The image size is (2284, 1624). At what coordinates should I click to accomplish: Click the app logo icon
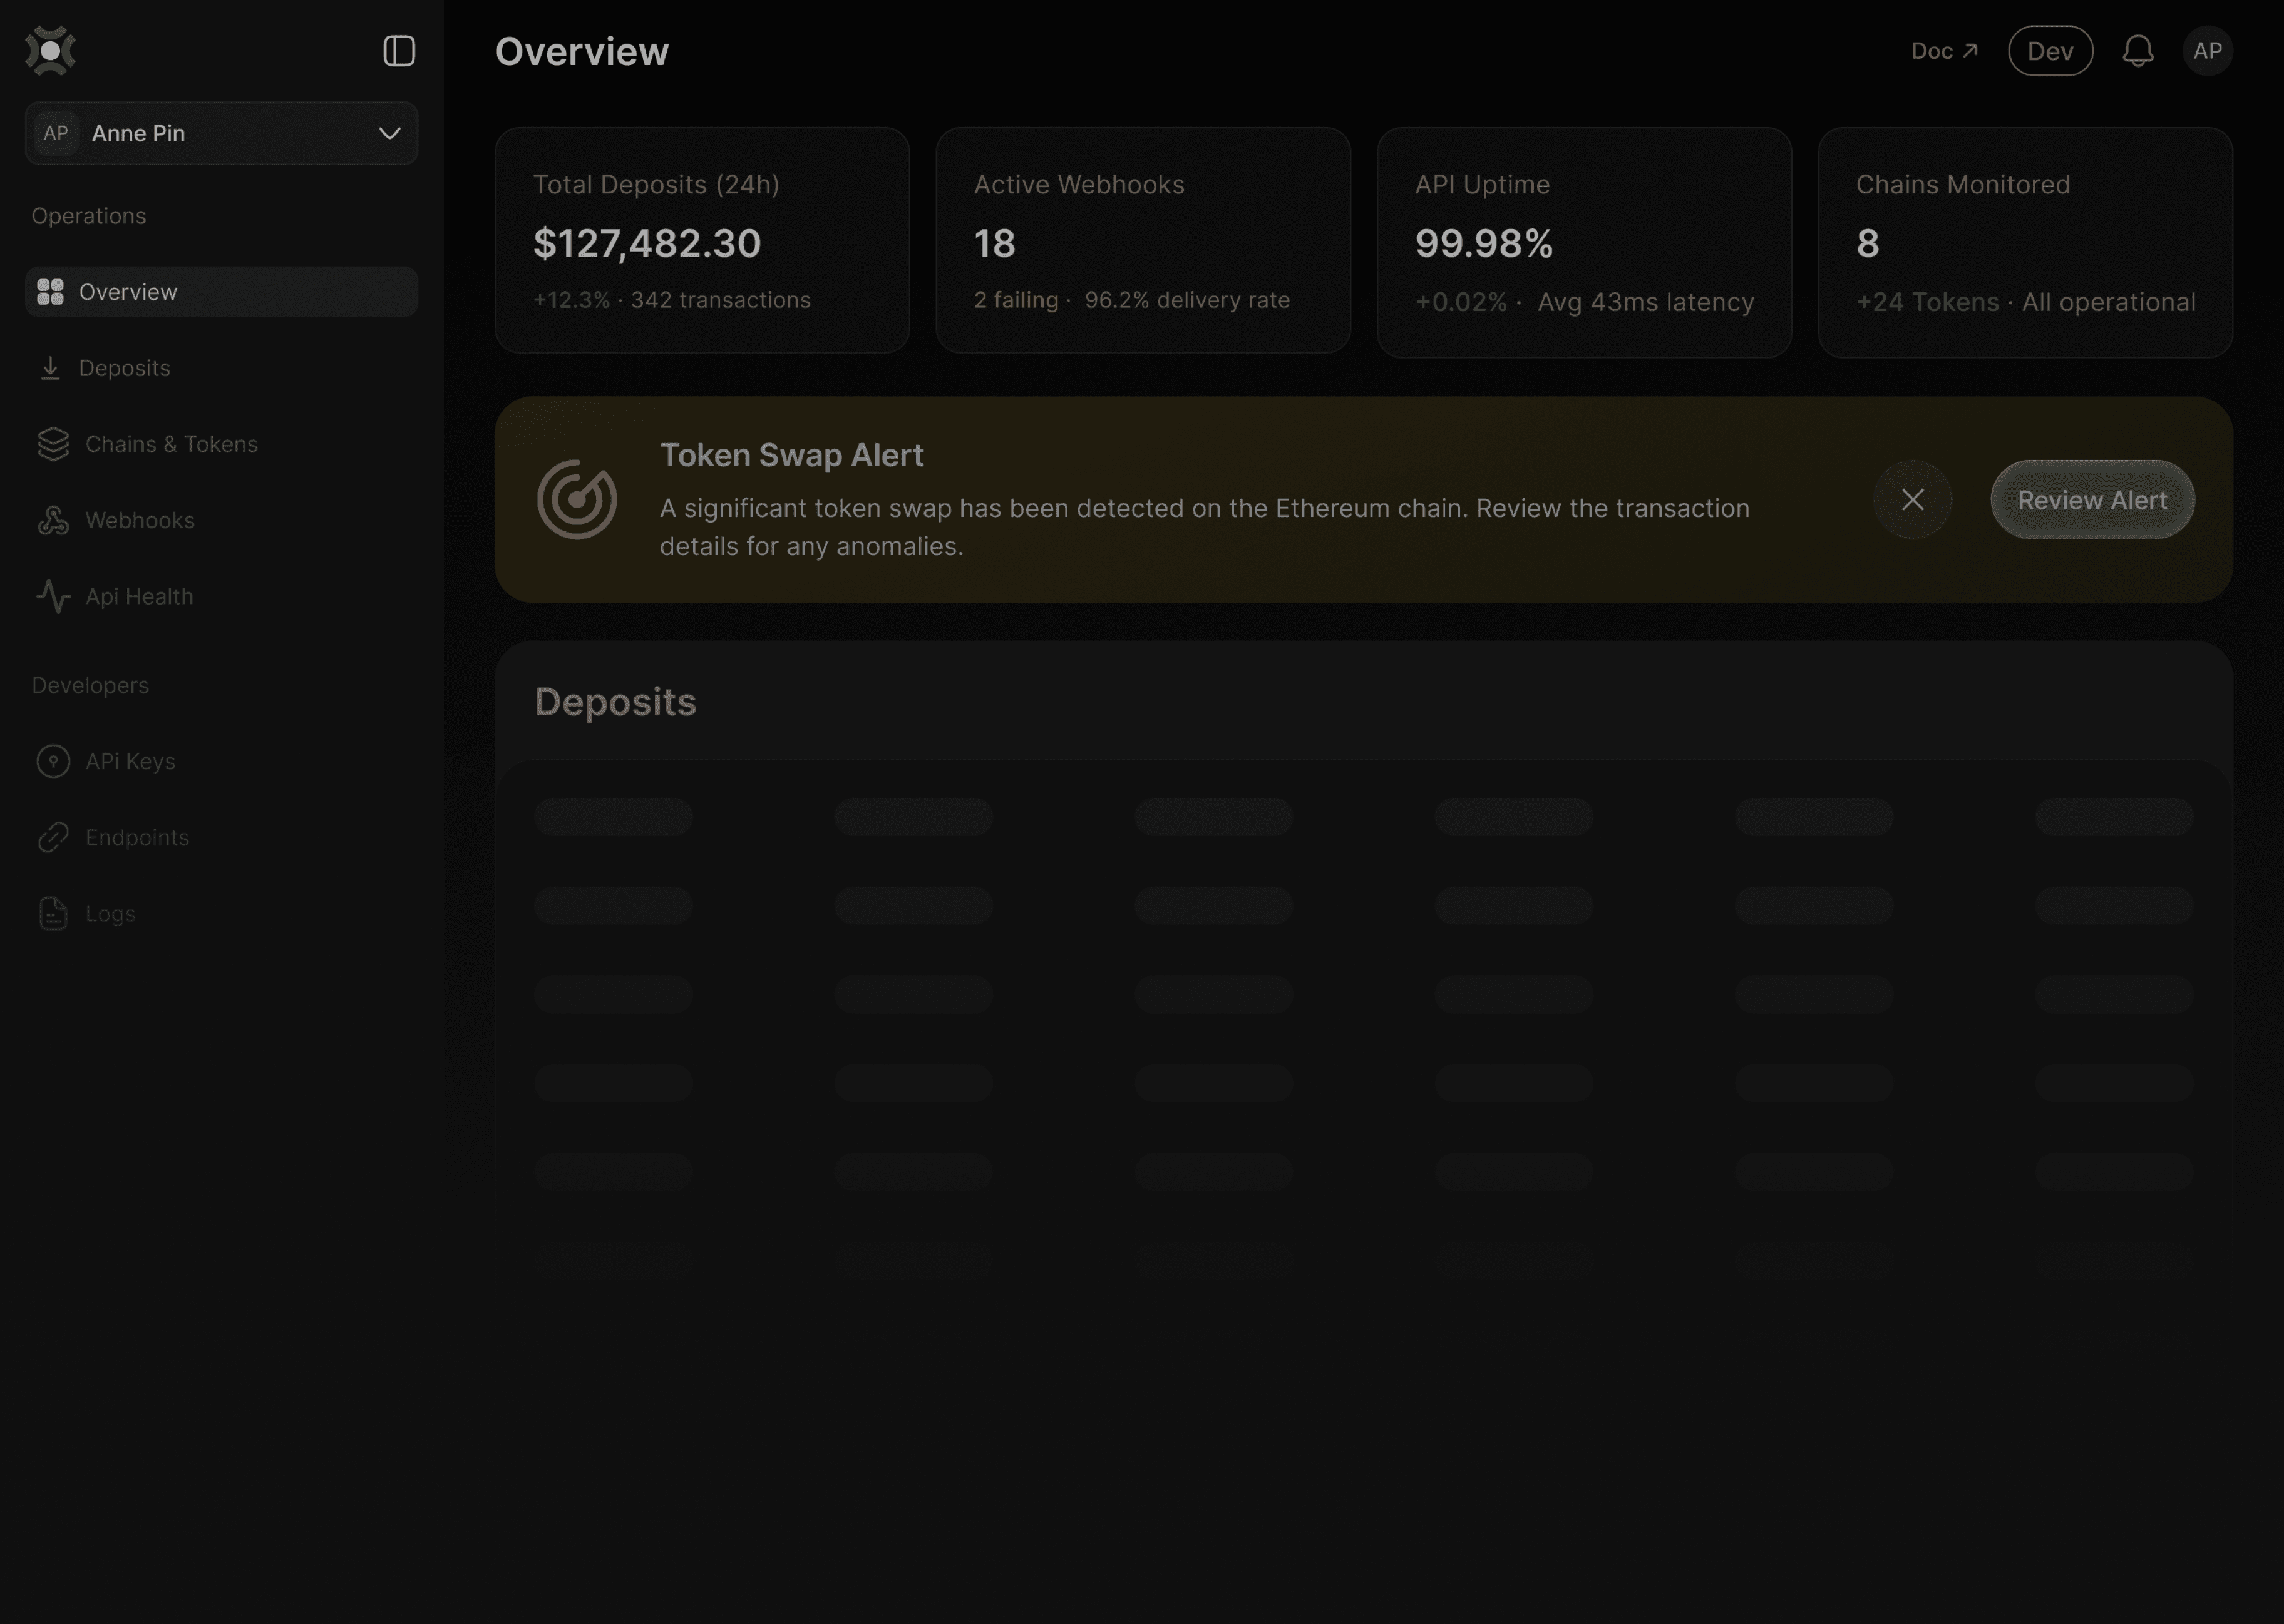[51, 51]
